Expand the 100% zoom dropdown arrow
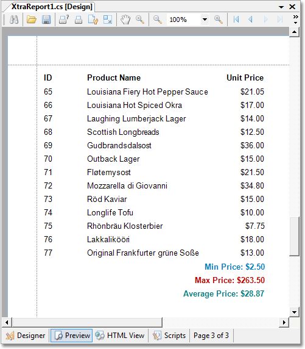This screenshot has height=349, width=305. [205, 20]
